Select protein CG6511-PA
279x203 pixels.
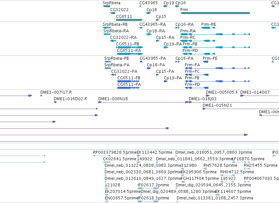click(x=129, y=85)
